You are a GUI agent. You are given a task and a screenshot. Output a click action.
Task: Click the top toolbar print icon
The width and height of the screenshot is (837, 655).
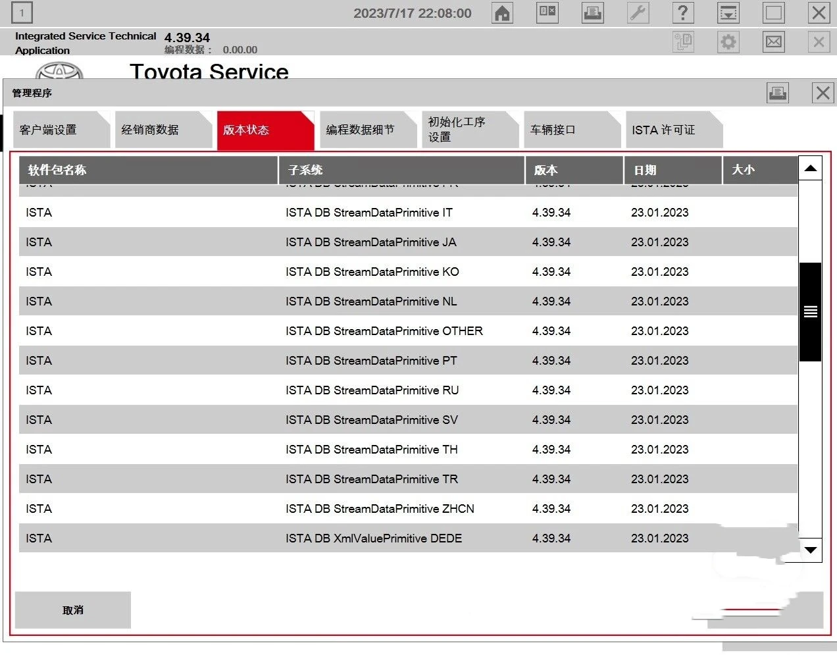point(593,13)
